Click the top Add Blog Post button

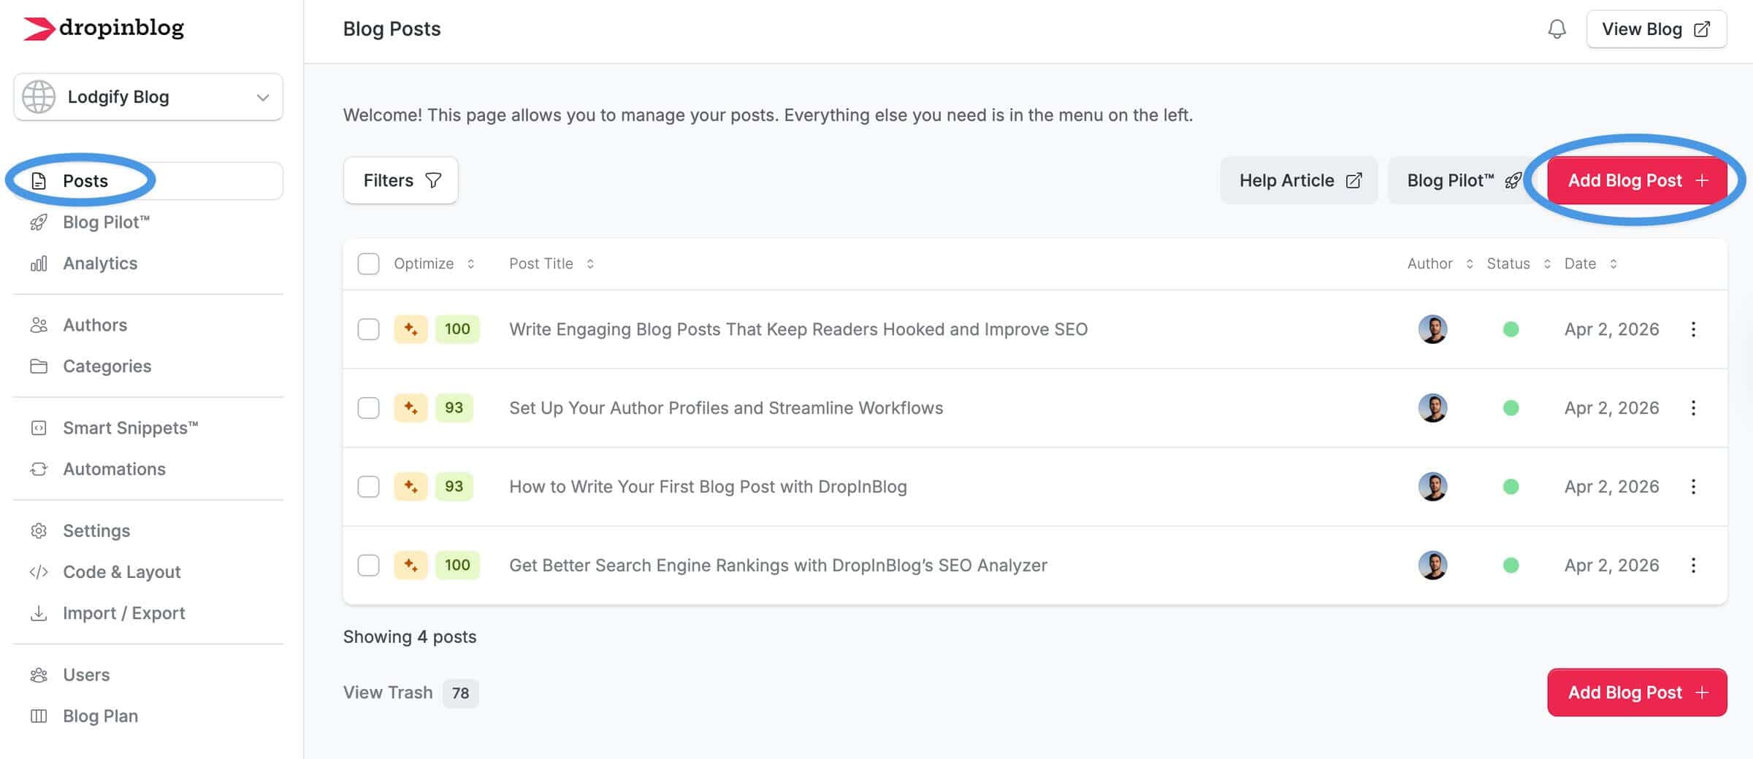(x=1637, y=180)
